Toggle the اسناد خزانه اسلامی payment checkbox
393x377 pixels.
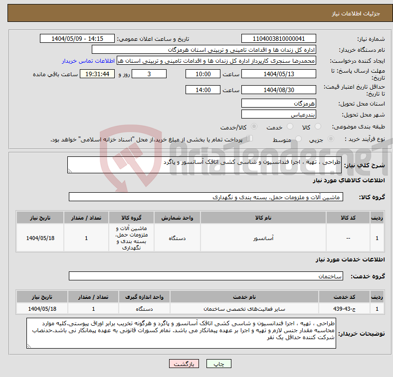point(250,138)
